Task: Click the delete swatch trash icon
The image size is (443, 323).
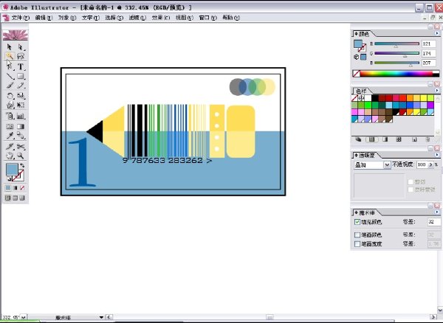Action: (x=427, y=139)
